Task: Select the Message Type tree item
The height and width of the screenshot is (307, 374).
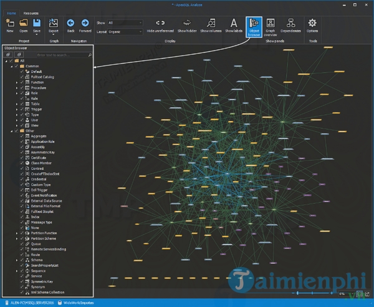Action: coord(42,222)
